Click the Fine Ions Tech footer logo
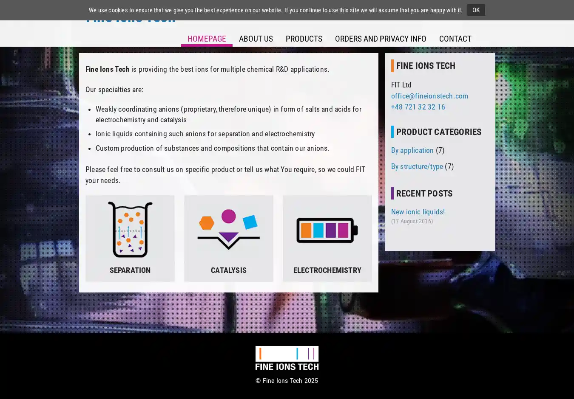This screenshot has width=574, height=399. point(287,358)
